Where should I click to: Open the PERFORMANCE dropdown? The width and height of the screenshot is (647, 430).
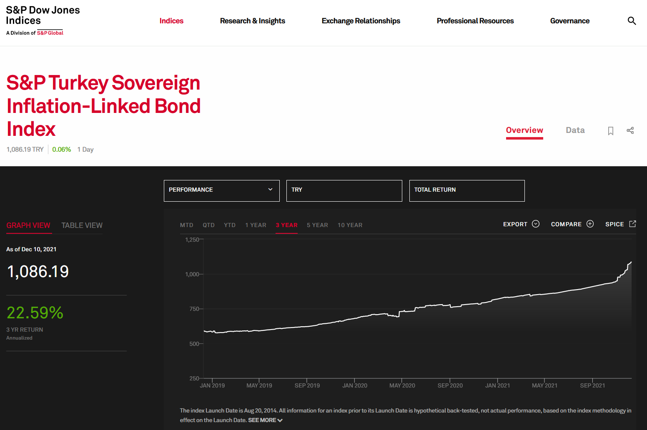coord(222,191)
